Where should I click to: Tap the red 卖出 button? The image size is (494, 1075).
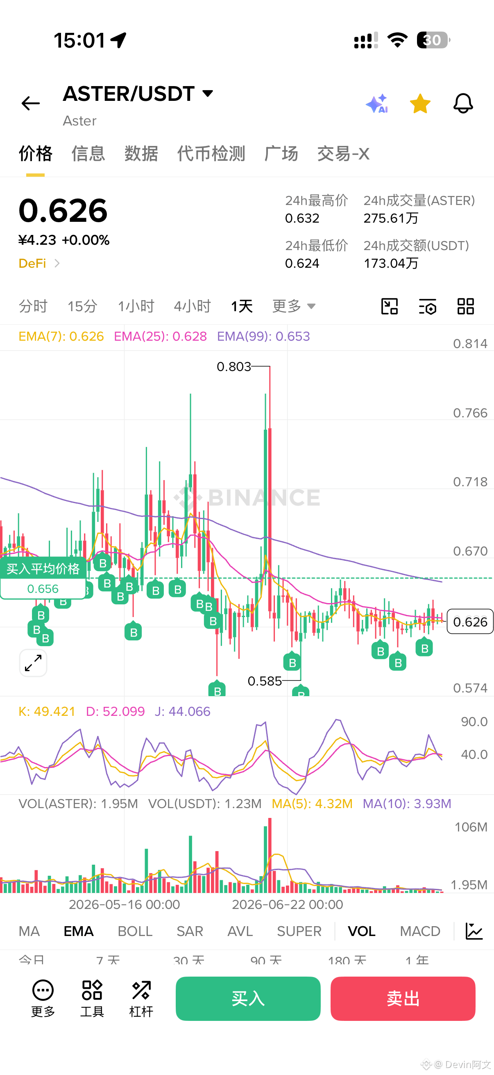(403, 998)
